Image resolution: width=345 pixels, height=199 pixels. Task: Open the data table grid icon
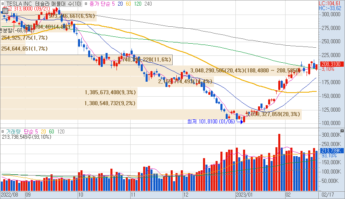(5, 11)
